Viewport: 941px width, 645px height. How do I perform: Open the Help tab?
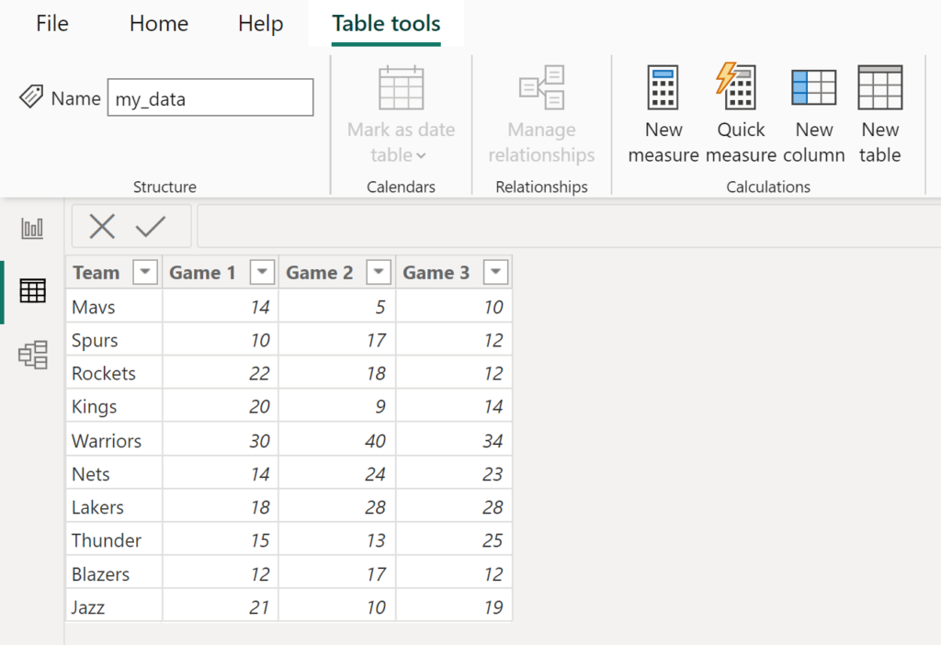260,24
